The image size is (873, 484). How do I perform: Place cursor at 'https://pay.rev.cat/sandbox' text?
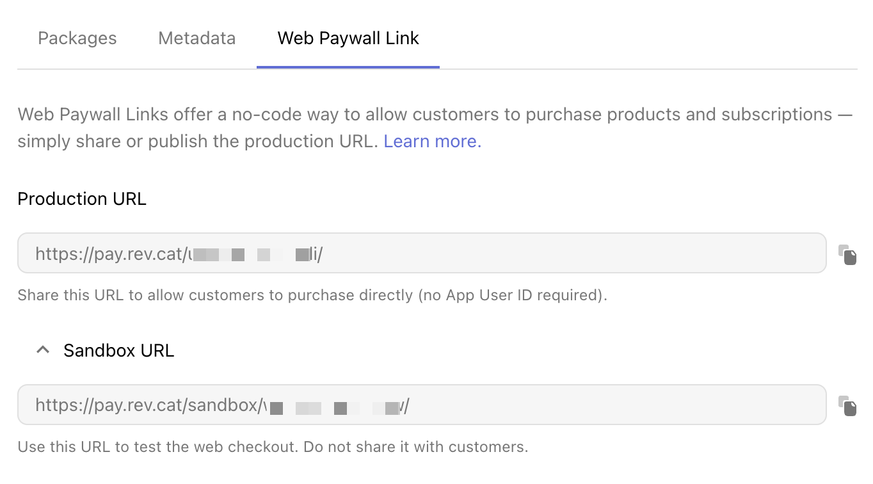(147, 406)
